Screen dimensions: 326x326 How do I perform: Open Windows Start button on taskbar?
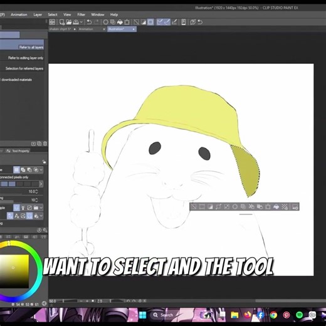pos(143,315)
